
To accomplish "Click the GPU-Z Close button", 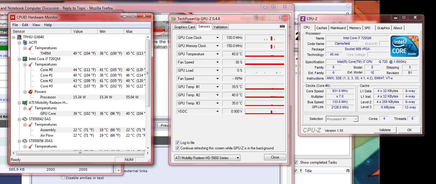I will point(275,157).
